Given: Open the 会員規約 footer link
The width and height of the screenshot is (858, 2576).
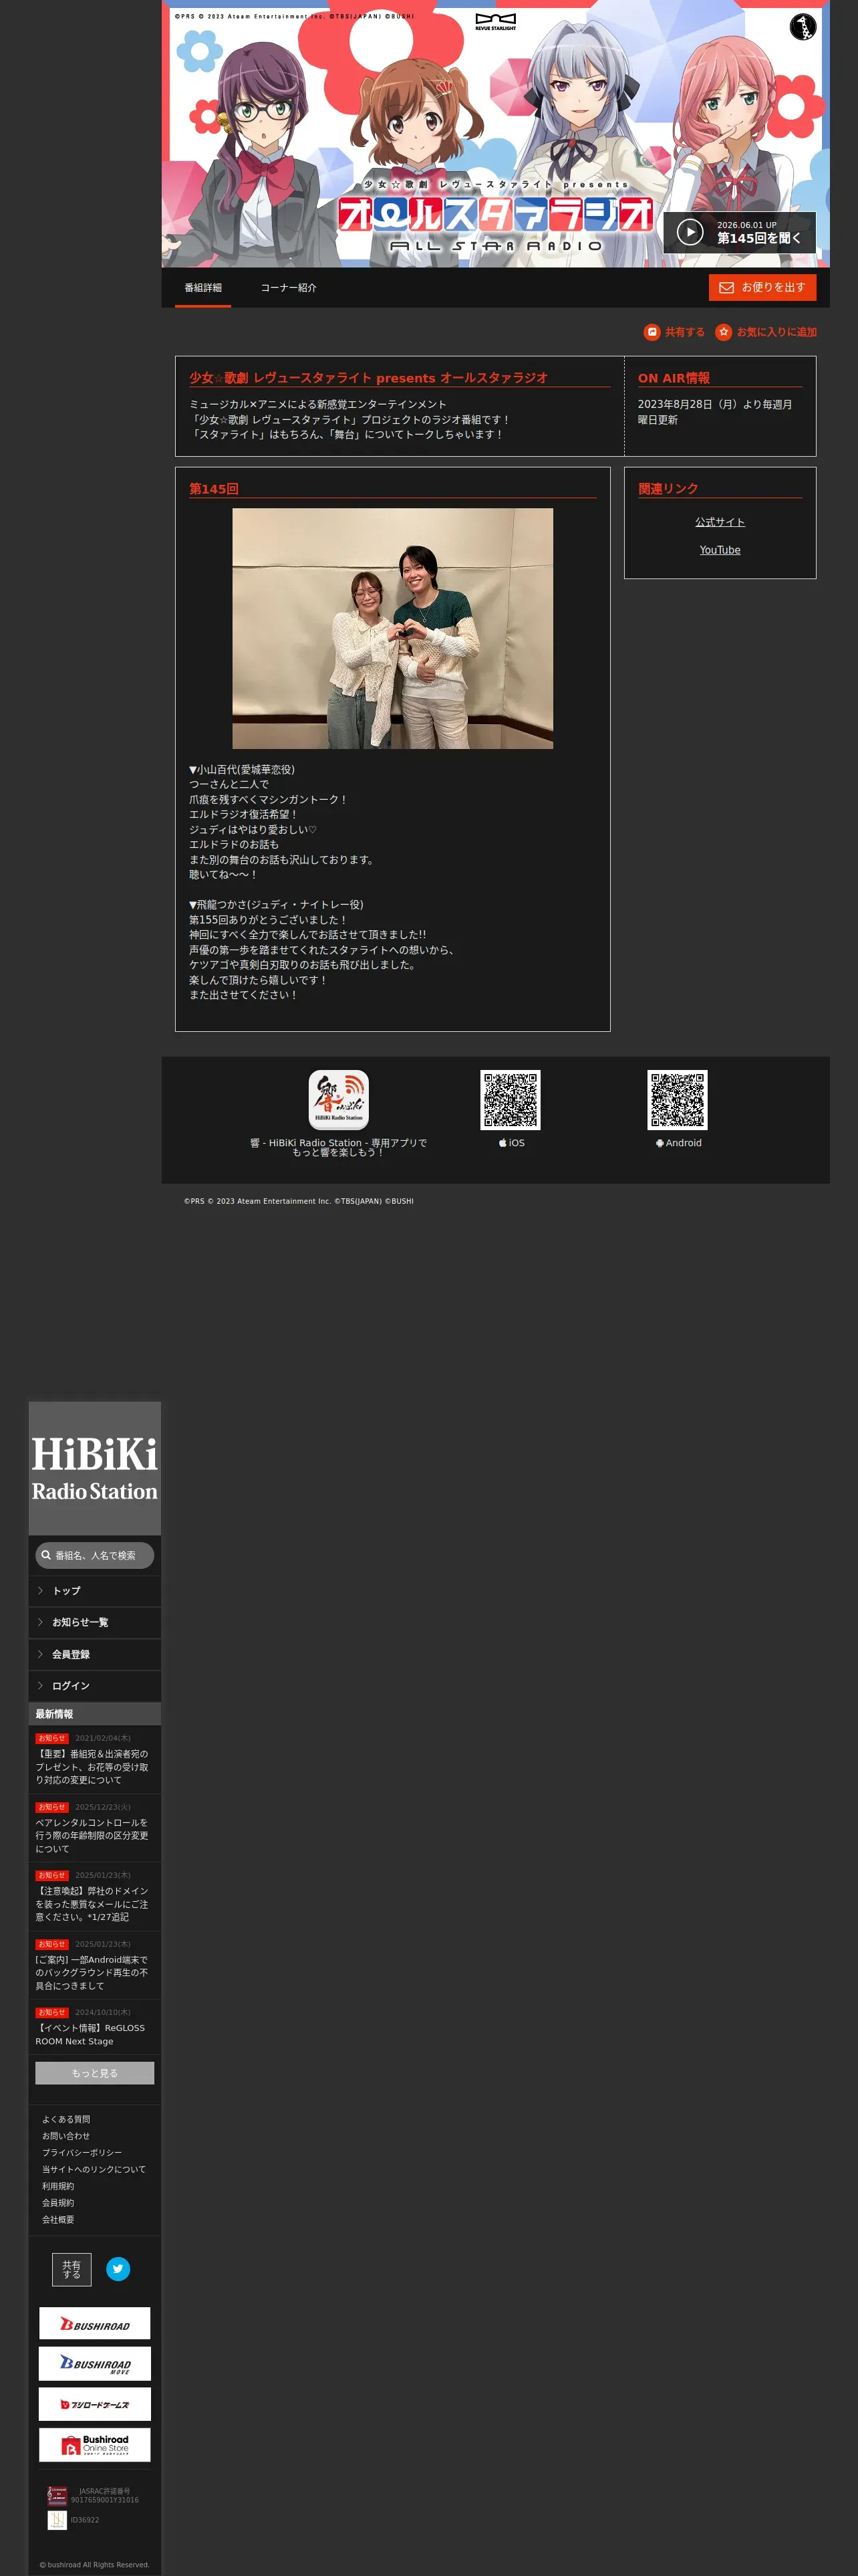Looking at the screenshot, I should [58, 2203].
